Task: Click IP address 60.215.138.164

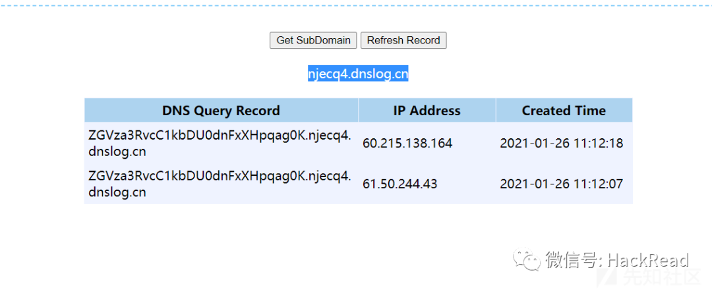Action: point(407,144)
